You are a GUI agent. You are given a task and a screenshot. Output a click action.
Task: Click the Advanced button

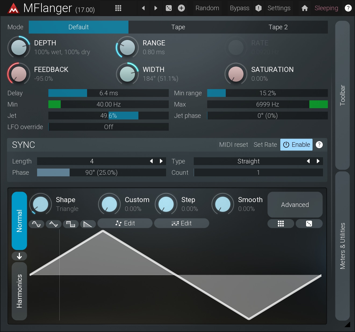coord(295,205)
